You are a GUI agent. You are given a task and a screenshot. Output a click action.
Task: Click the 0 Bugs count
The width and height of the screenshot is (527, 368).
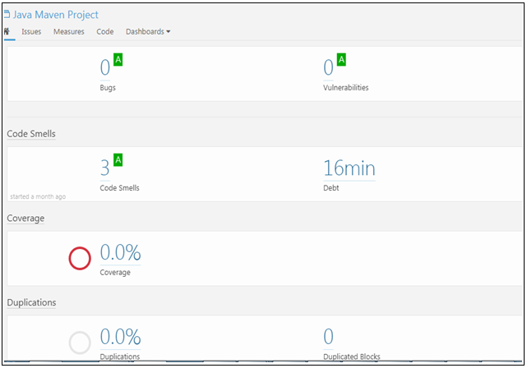[105, 68]
